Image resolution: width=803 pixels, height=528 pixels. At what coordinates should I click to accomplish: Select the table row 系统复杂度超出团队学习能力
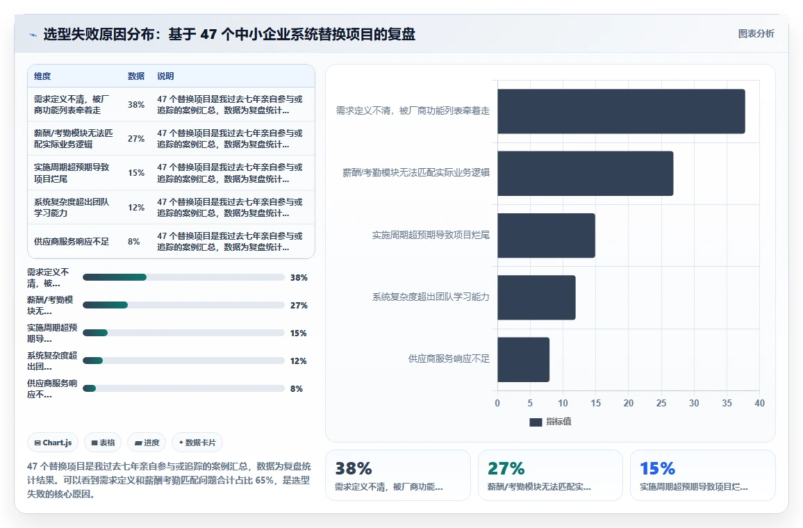point(171,208)
